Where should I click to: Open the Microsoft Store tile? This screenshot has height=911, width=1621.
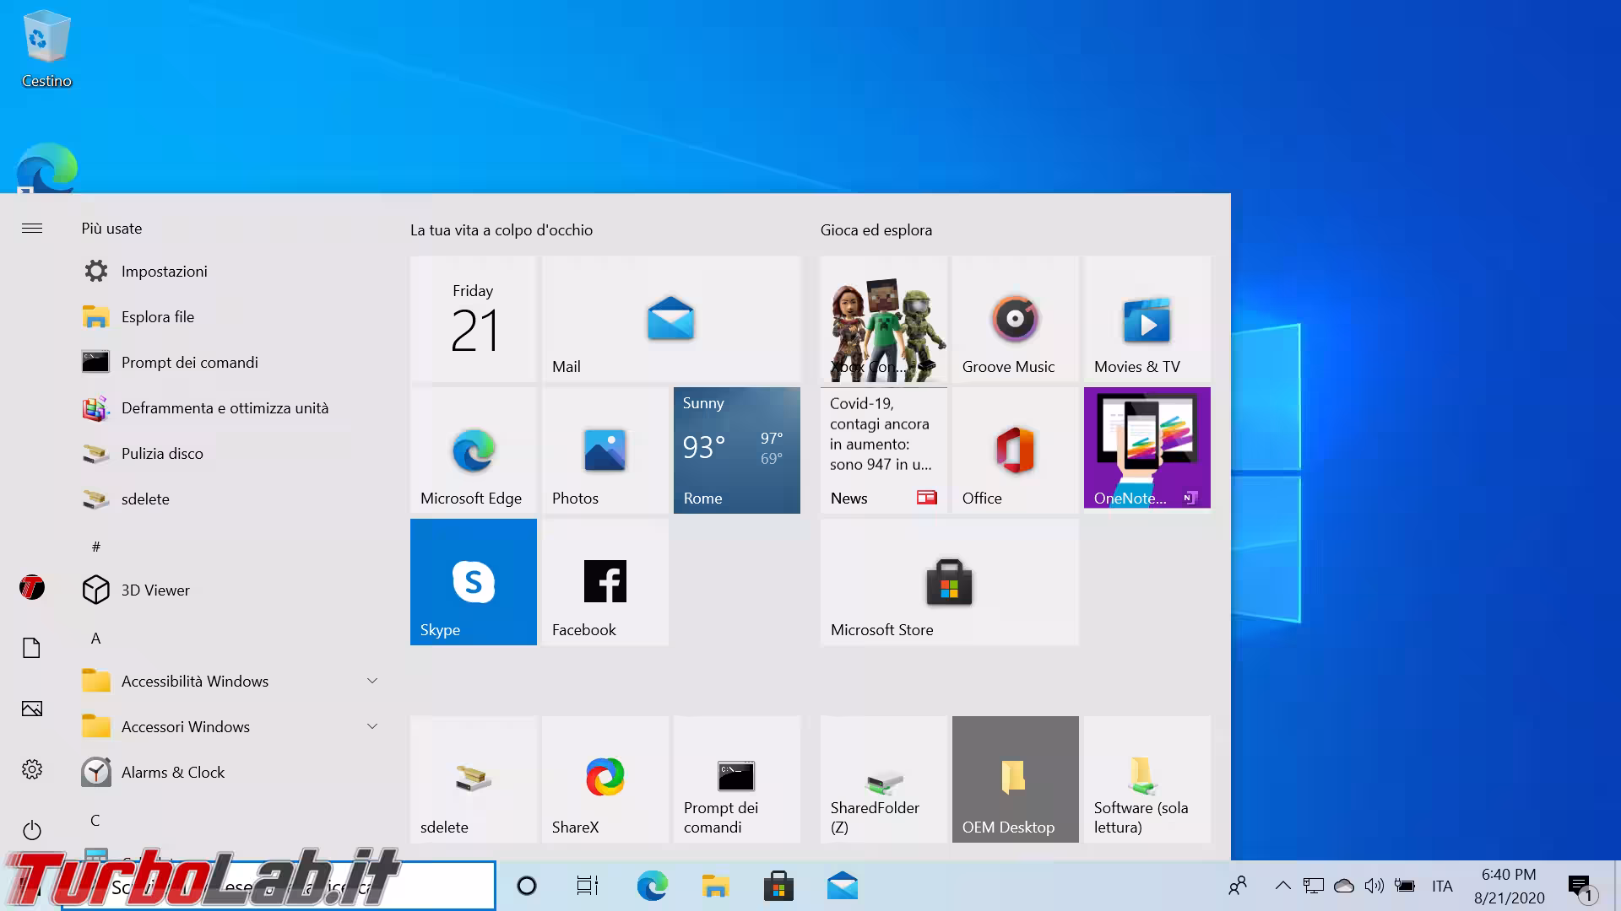pyautogui.click(x=949, y=582)
